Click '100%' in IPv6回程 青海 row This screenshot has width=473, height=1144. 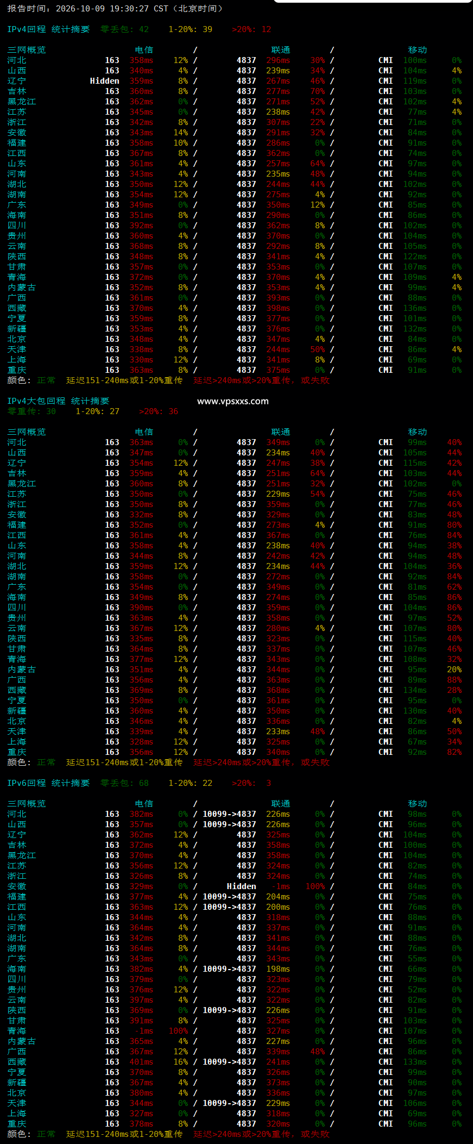tap(178, 1031)
